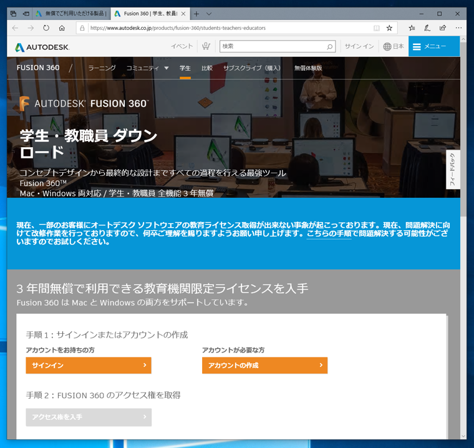Click the add notes pen icon

[x=427, y=28]
